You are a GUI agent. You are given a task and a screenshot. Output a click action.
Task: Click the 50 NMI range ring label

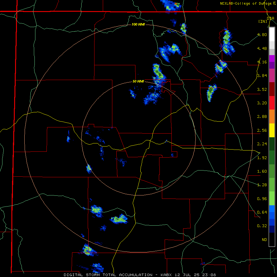138,82
